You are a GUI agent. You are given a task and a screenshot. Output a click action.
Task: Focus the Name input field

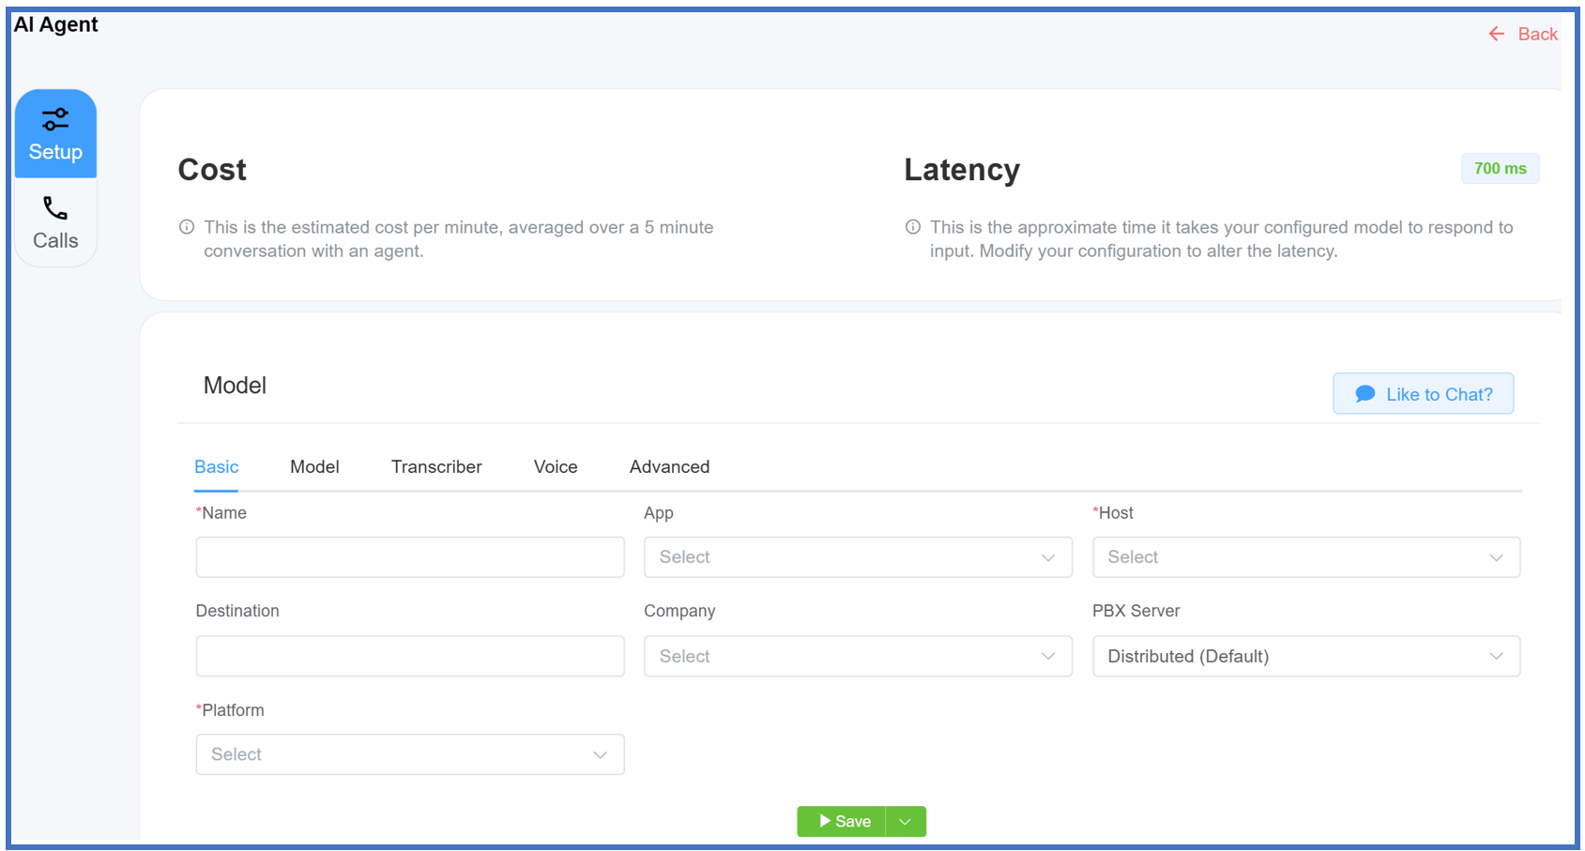pos(409,557)
